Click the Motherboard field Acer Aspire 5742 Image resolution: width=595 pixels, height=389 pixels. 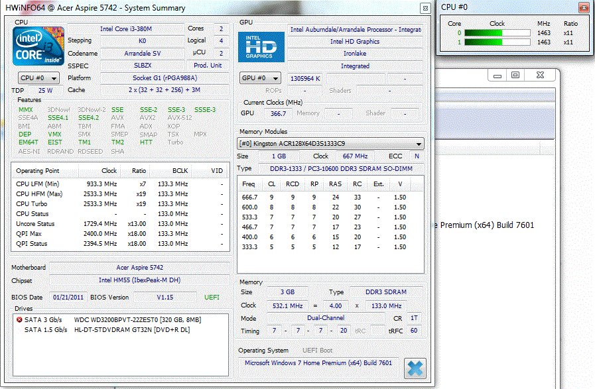[x=140, y=267]
